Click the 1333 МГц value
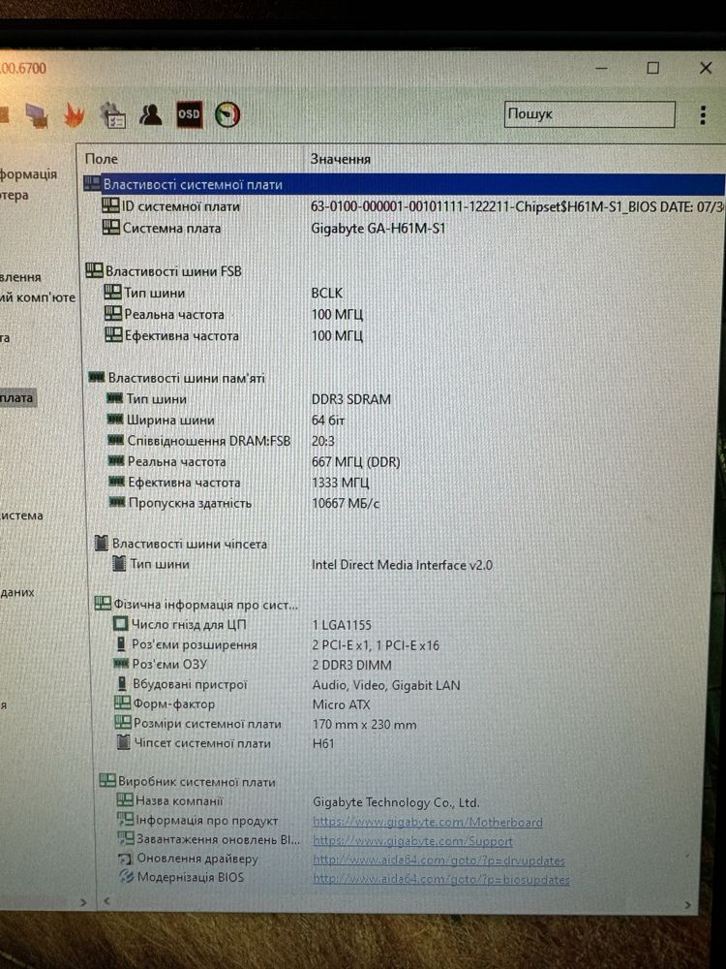Viewport: 726px width, 969px height. tap(340, 483)
